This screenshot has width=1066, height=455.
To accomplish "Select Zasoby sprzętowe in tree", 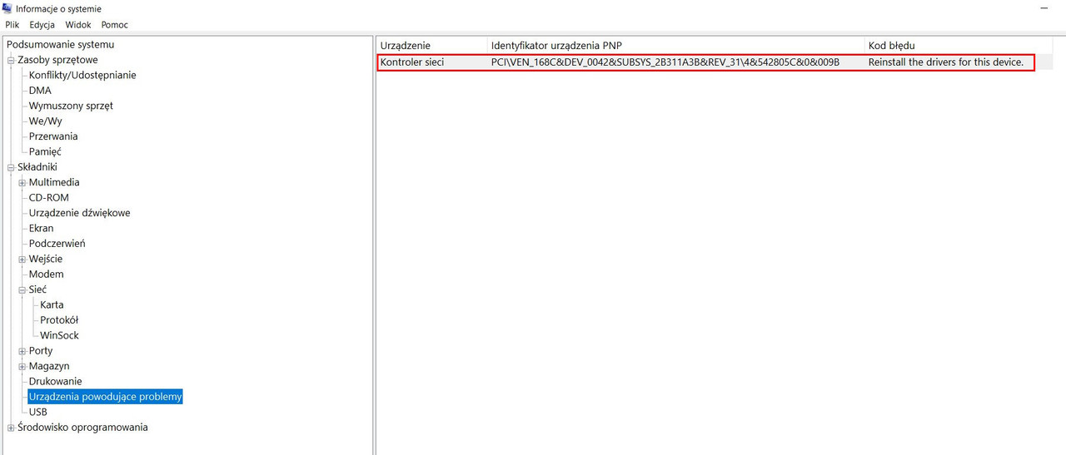I will click(57, 60).
